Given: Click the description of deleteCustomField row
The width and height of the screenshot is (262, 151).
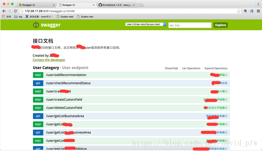Looking at the screenshot, I should [x=216, y=108].
